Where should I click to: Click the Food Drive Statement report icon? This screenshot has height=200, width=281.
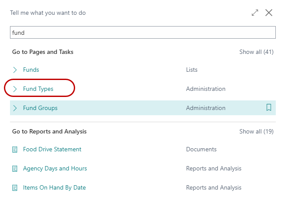tap(15, 149)
